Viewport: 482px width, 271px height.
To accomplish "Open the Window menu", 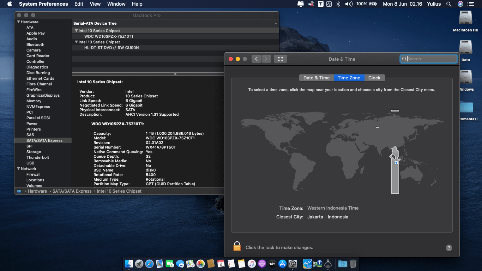I will pos(116,4).
